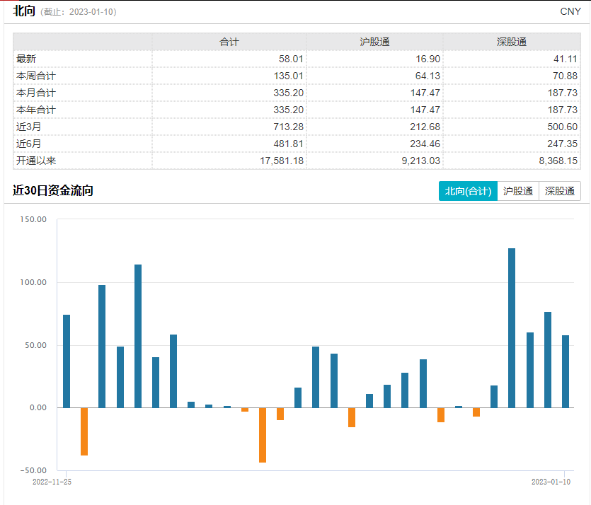The height and width of the screenshot is (505, 591).
Task: Click the 沪股通 table column header
Action: coord(374,42)
